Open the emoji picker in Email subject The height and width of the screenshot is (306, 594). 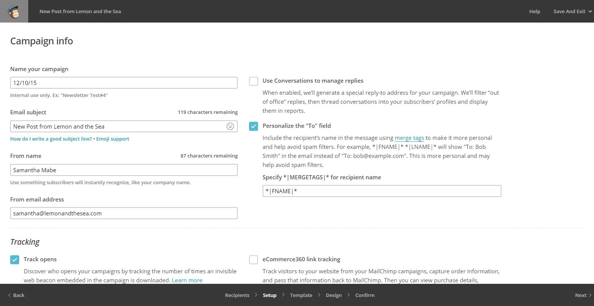[x=230, y=126]
